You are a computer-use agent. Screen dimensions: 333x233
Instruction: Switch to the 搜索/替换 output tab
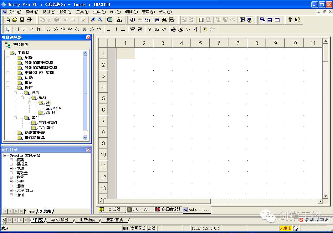click(114, 220)
